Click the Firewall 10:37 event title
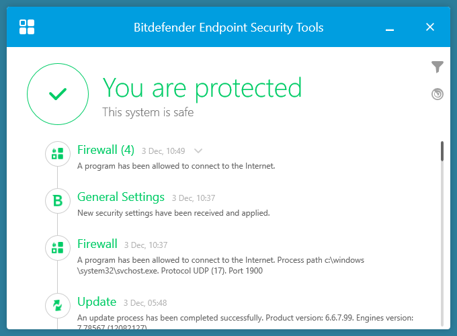This screenshot has height=336, width=457. (x=97, y=244)
